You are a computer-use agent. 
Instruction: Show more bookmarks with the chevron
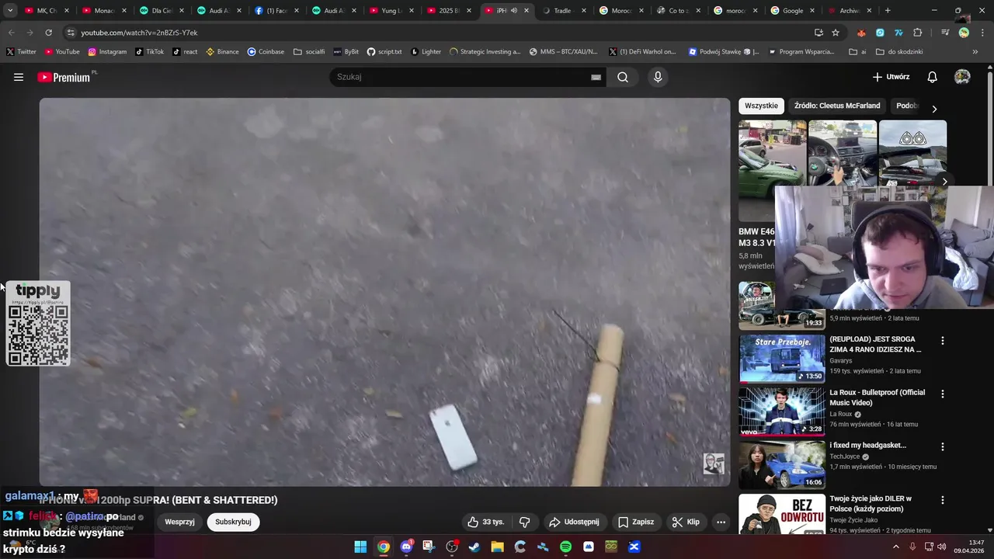975,52
